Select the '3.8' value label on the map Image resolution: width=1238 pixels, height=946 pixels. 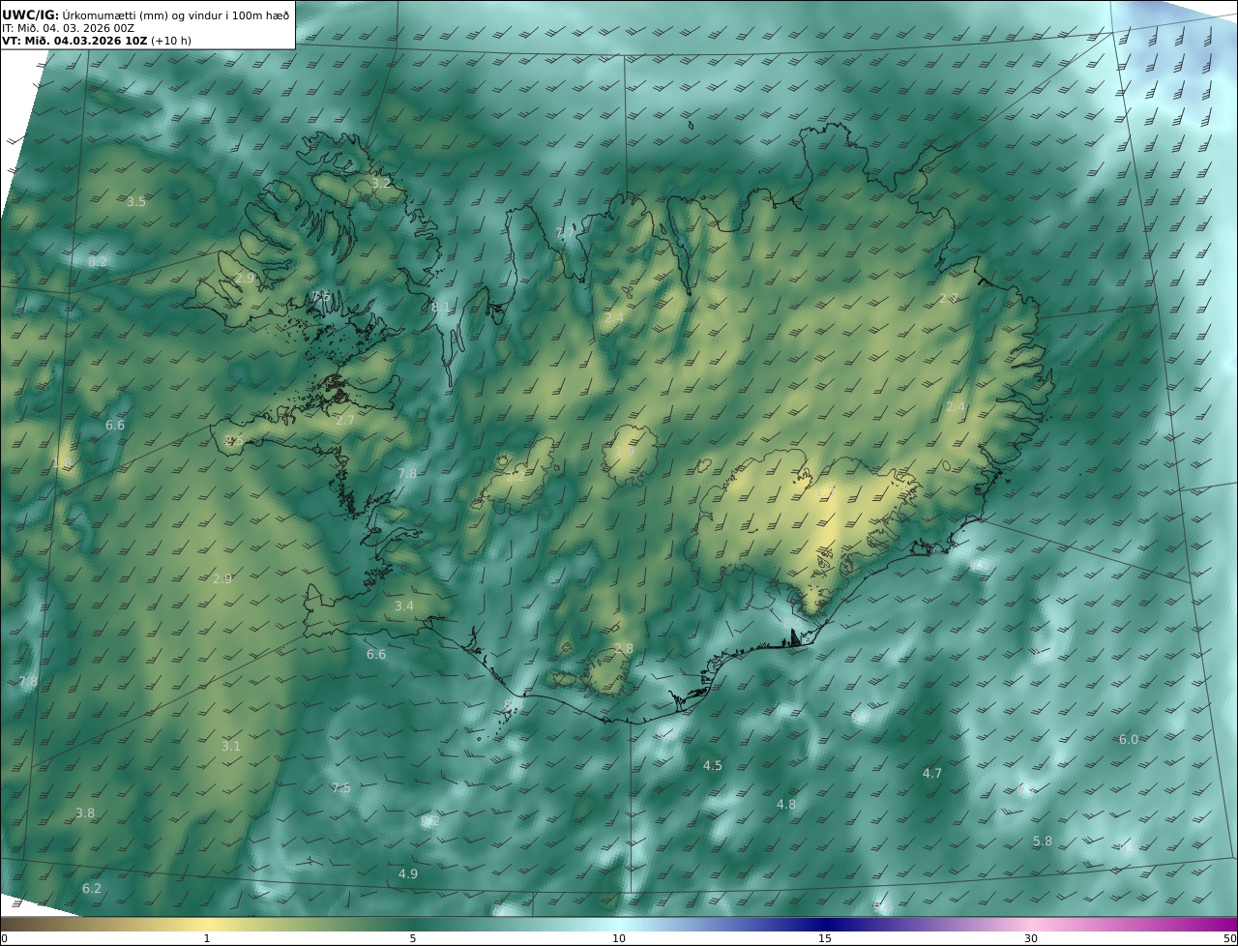85,813
